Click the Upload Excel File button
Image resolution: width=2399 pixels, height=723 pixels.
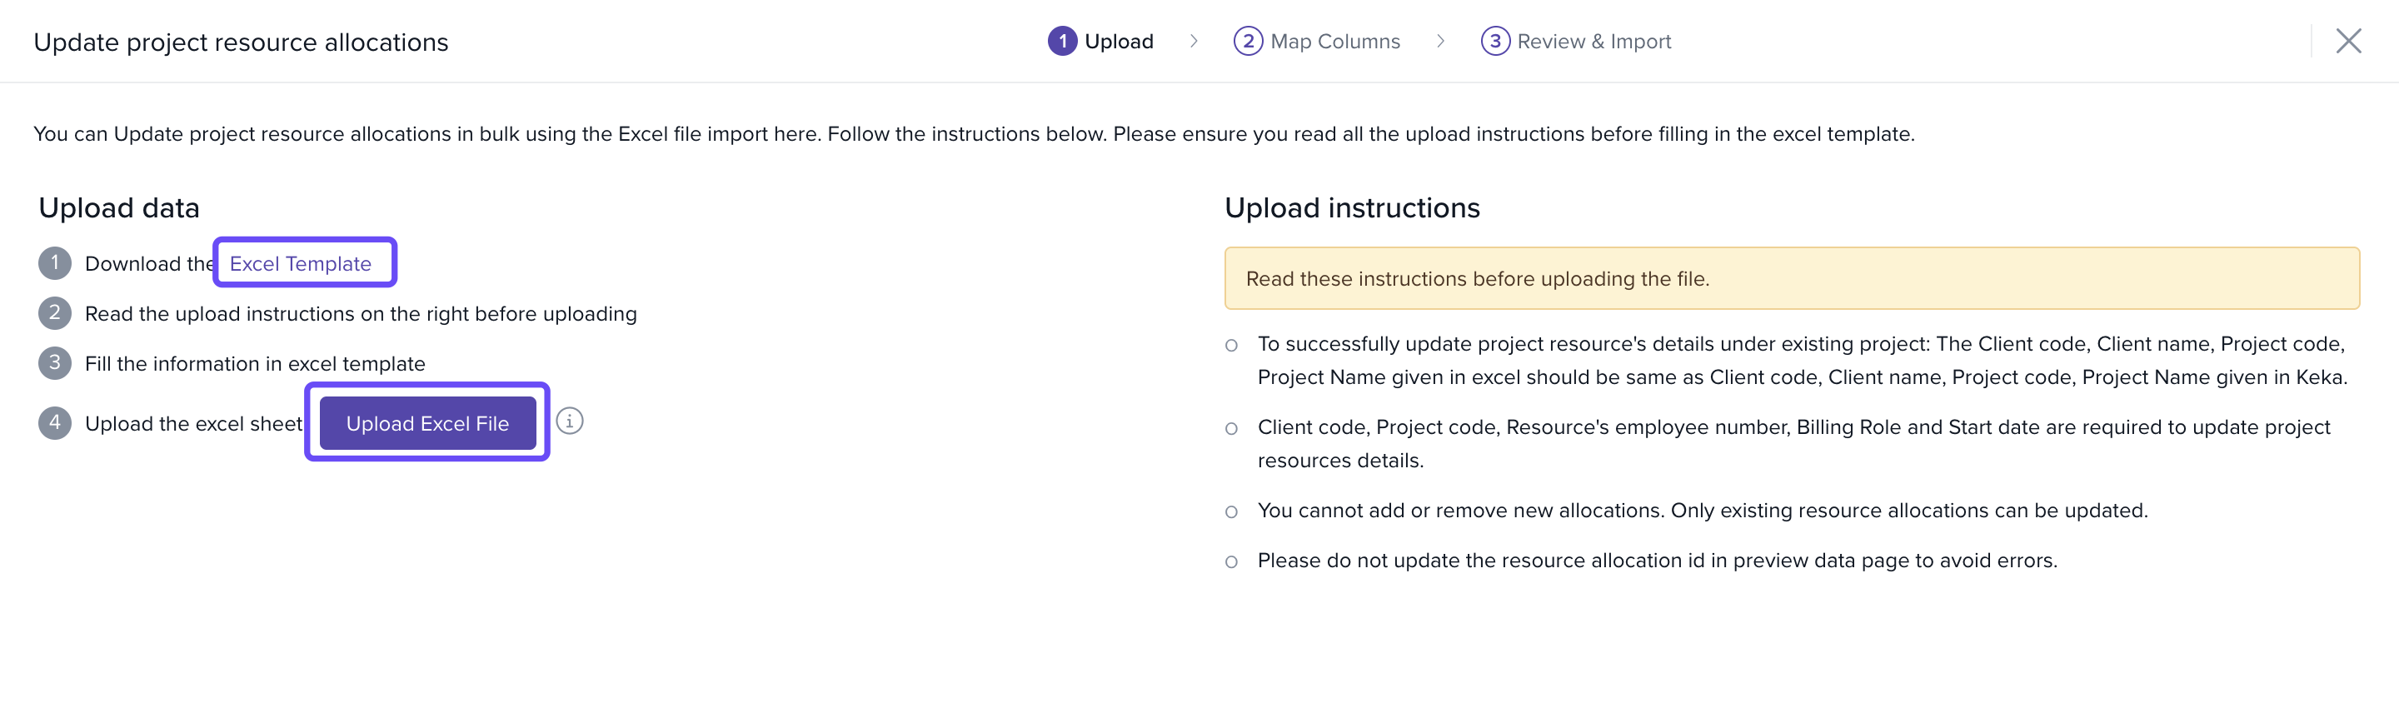pyautogui.click(x=427, y=423)
